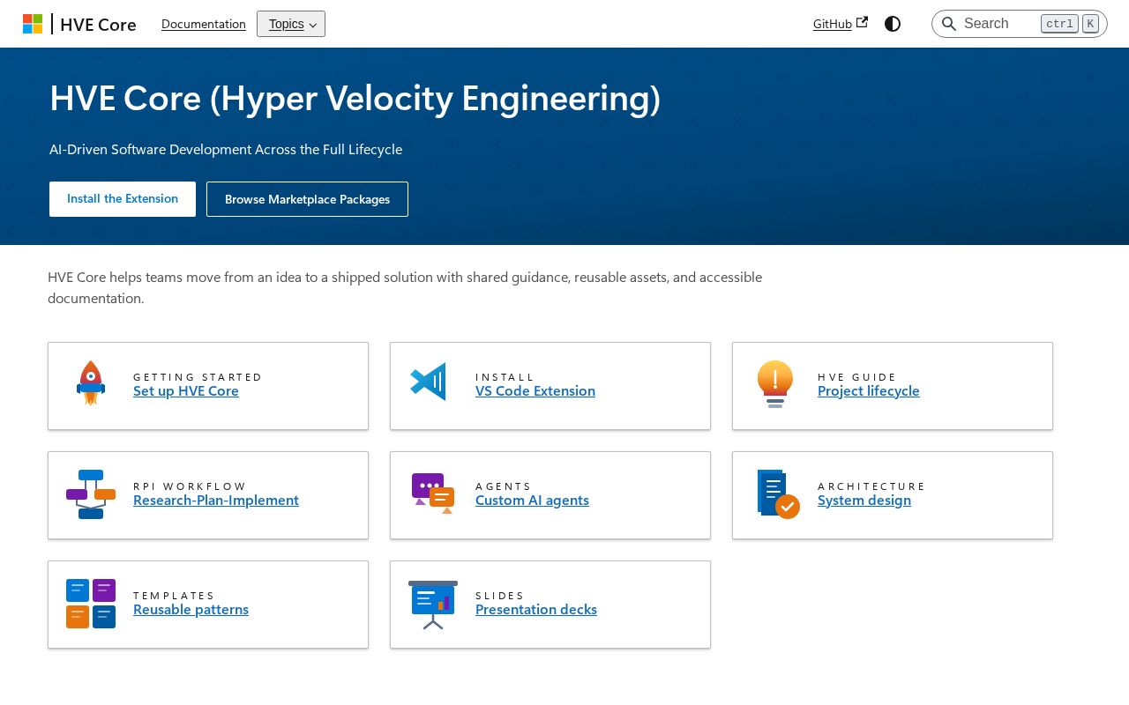This screenshot has height=705, width=1129.
Task: Open the Research-Plan-Implement link
Action: tap(216, 500)
